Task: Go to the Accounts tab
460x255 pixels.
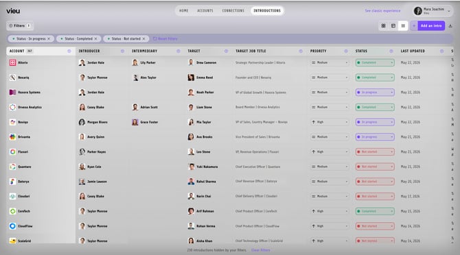Action: click(205, 10)
